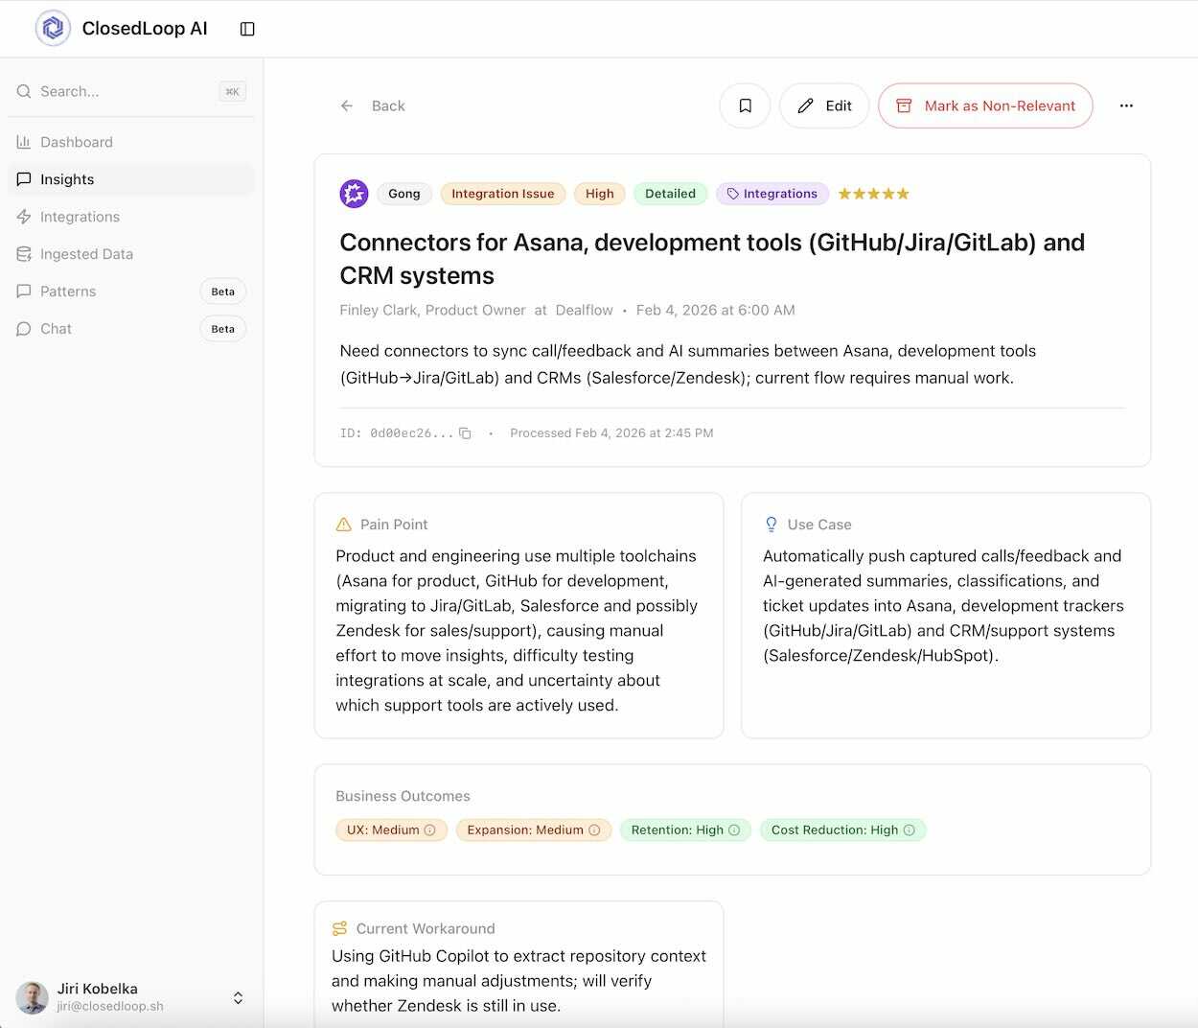Image resolution: width=1198 pixels, height=1028 pixels.
Task: Click the Gong source avatar icon
Action: [354, 194]
